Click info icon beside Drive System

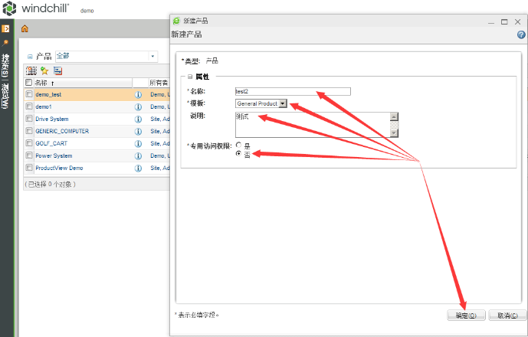point(139,119)
